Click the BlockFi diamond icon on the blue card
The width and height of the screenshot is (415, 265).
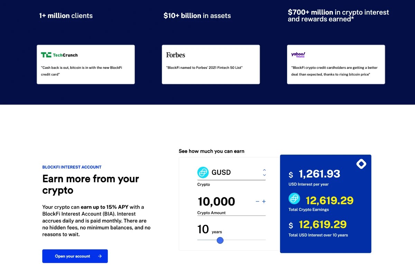pos(361,164)
